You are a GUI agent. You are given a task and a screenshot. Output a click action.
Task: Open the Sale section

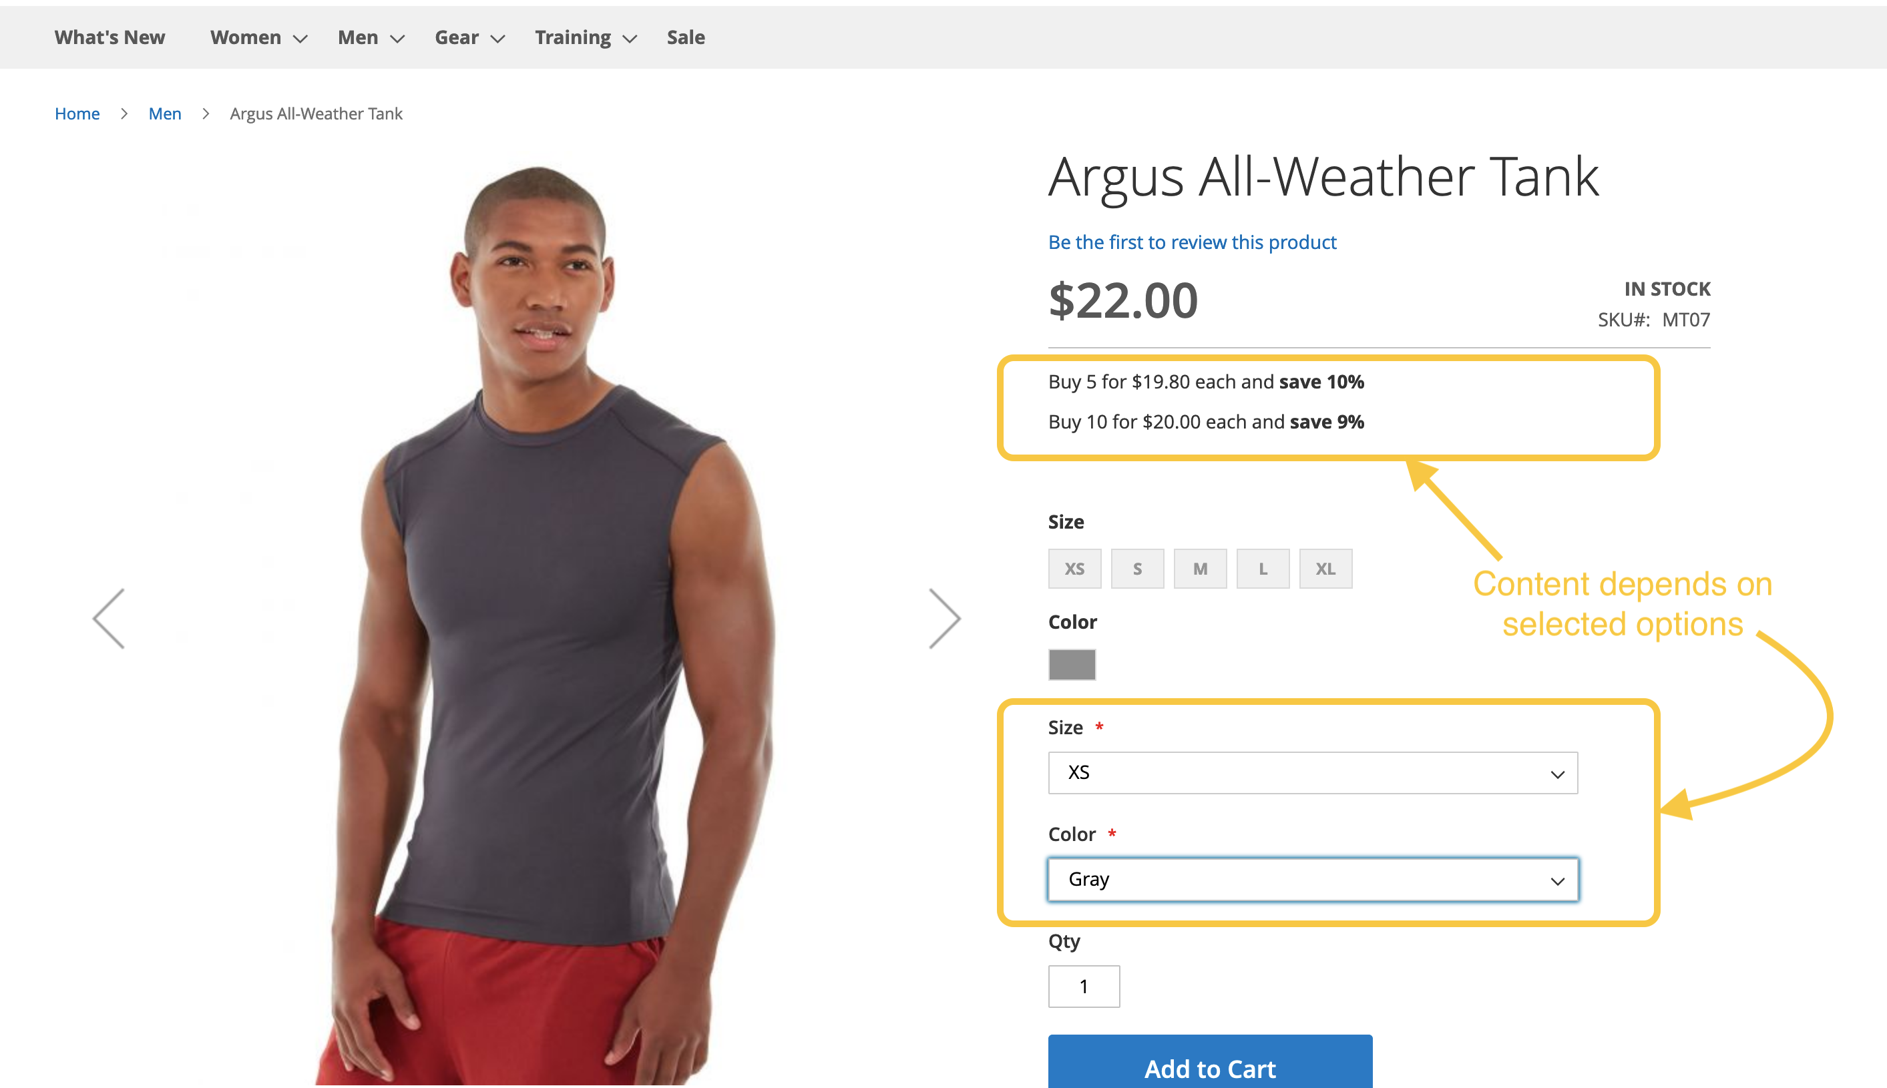point(685,37)
